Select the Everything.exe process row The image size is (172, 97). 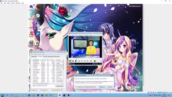(x=48, y=70)
